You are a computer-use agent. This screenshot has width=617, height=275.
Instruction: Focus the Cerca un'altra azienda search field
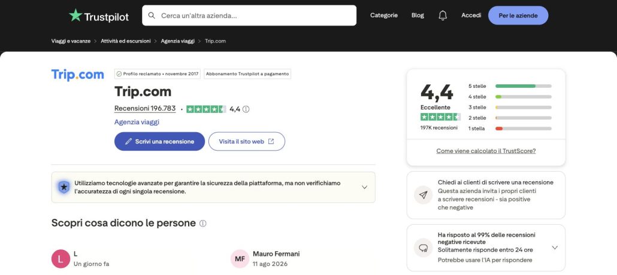pyautogui.click(x=249, y=16)
